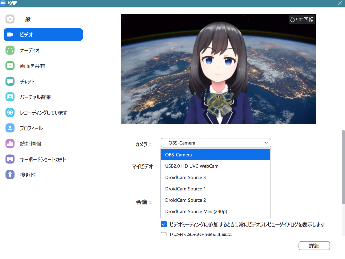345x259 pixels.
Task: Enable hiding non-video participants
Action: [164, 234]
